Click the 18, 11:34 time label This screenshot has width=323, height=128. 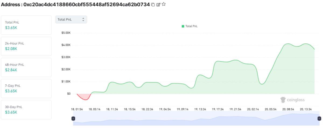tap(112, 109)
